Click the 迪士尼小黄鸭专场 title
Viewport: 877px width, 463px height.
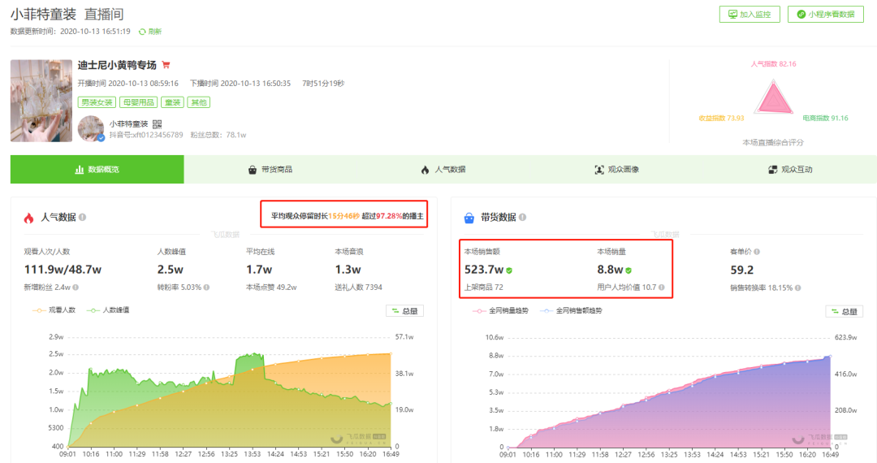[117, 66]
